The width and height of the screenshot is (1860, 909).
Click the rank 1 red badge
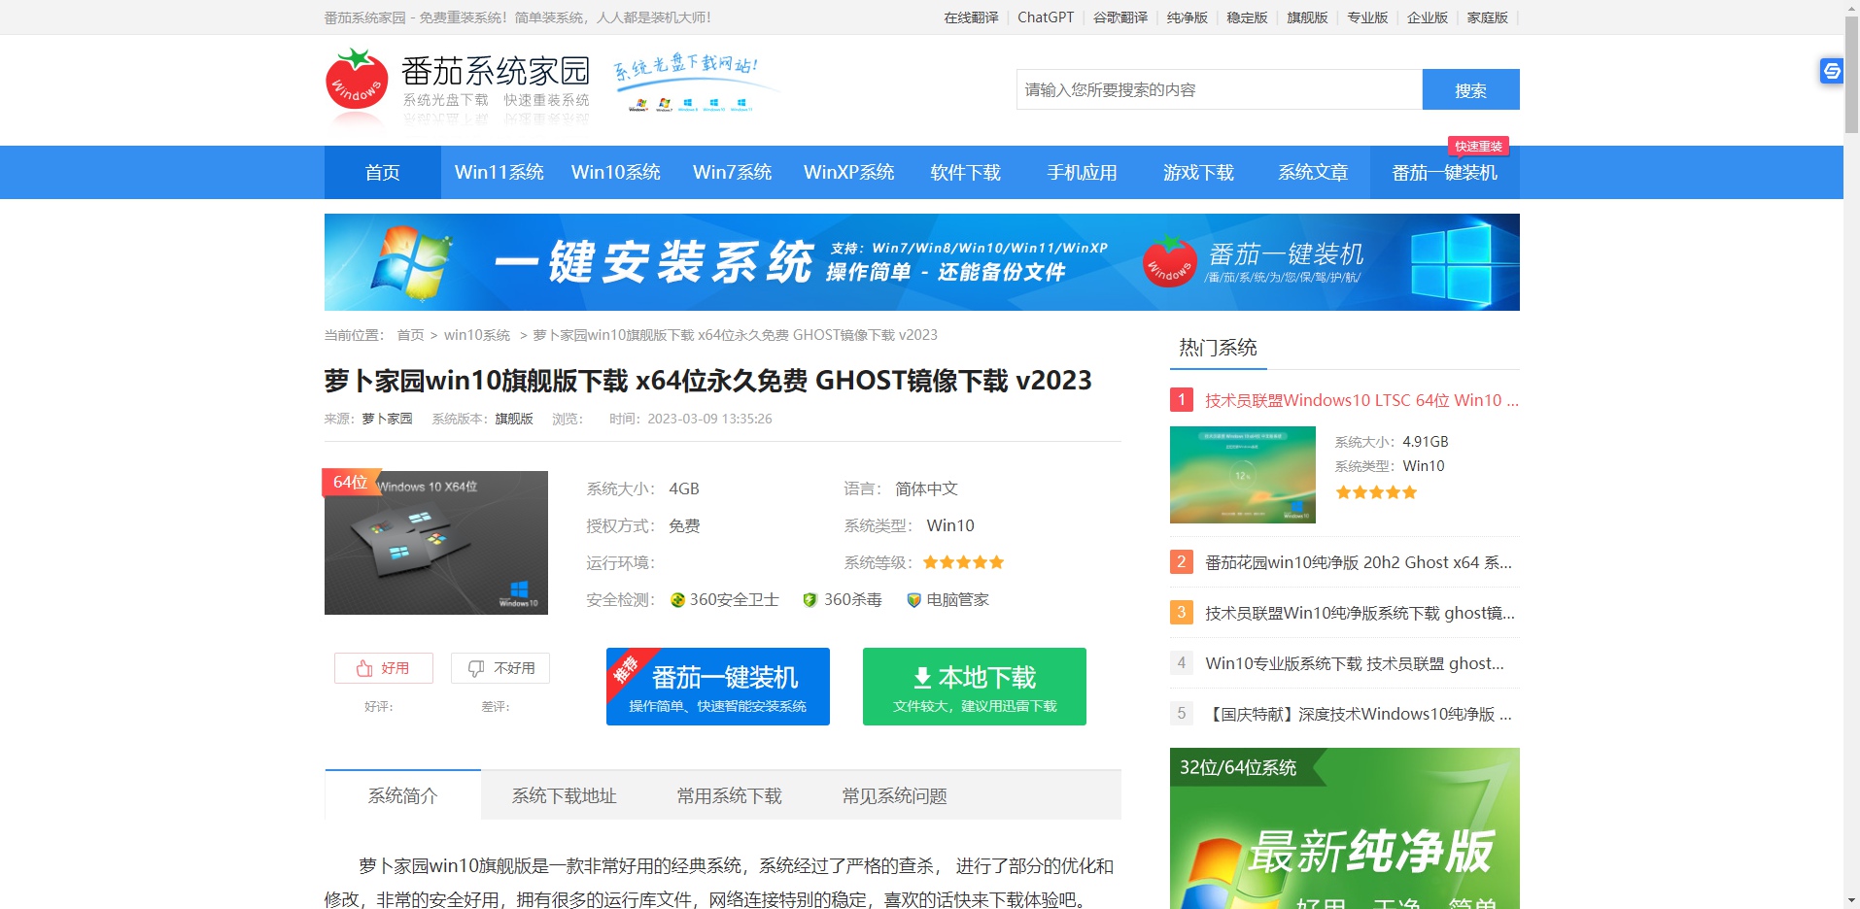click(1182, 399)
